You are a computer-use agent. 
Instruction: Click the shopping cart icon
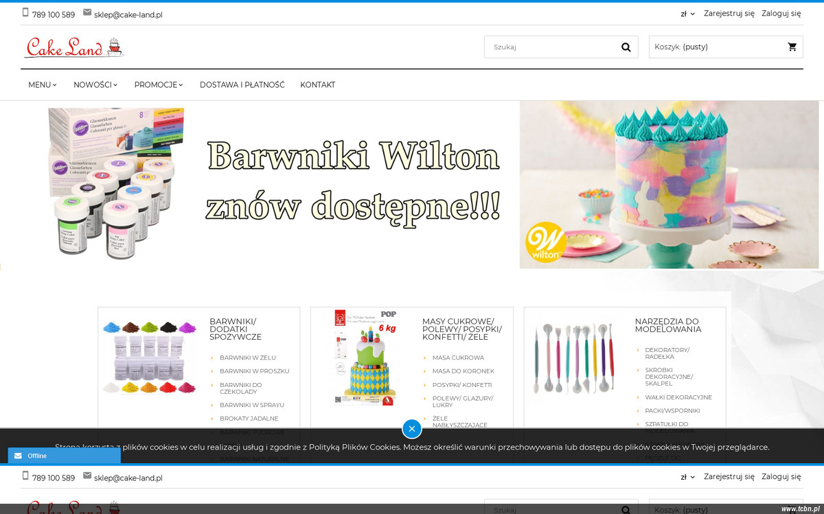coord(792,47)
